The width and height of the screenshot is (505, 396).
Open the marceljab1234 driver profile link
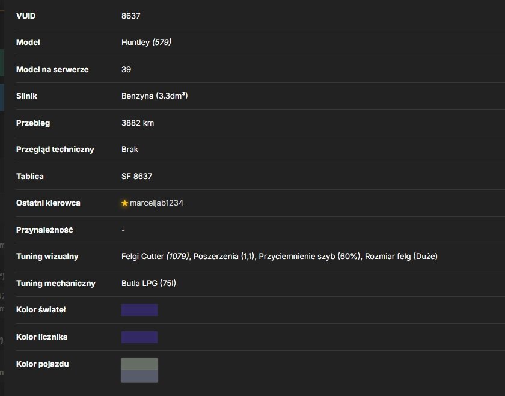156,203
